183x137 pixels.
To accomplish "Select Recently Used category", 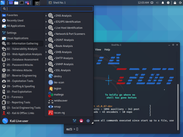I will click(22, 21).
